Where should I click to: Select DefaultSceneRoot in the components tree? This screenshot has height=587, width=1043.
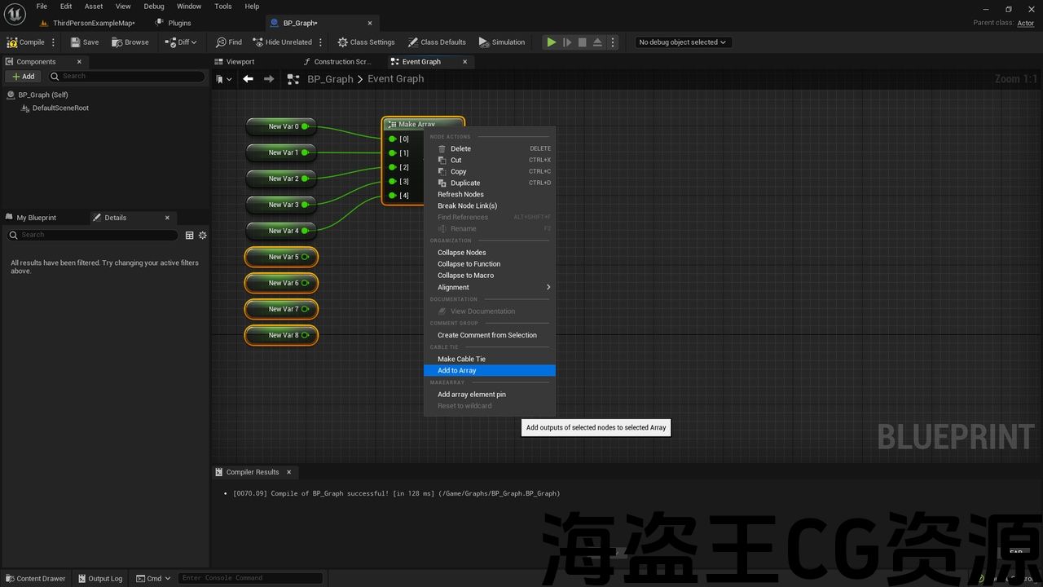tap(59, 108)
